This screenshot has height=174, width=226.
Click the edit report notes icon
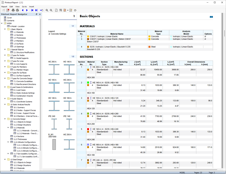(x=71, y=10)
